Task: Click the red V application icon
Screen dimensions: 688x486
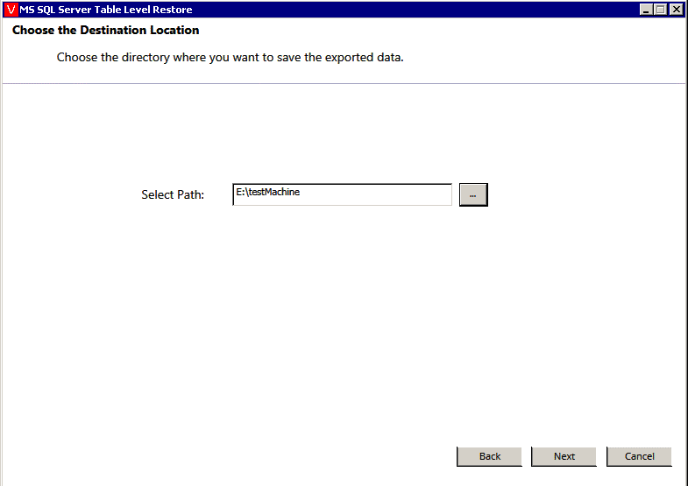Action: 11,10
